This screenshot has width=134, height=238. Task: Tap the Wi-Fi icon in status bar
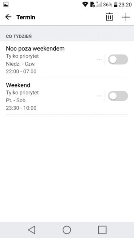click(x=85, y=4)
